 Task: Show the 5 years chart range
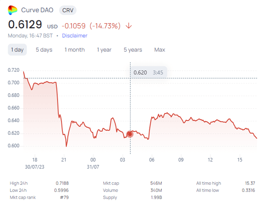coord(133,50)
